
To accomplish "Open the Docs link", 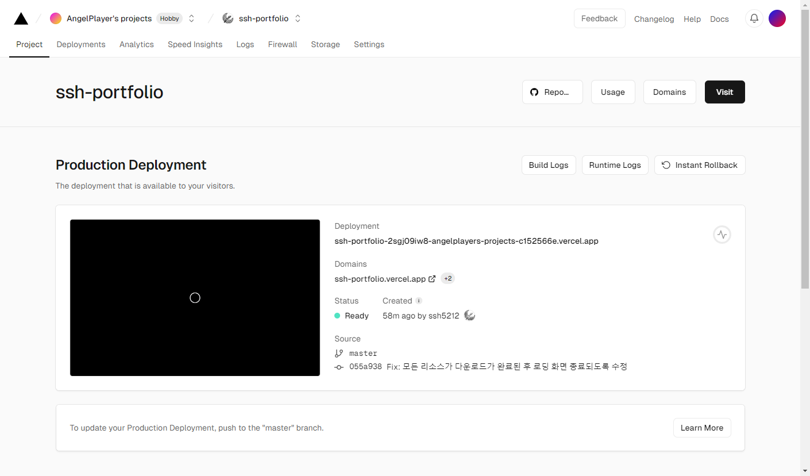I will point(719,19).
